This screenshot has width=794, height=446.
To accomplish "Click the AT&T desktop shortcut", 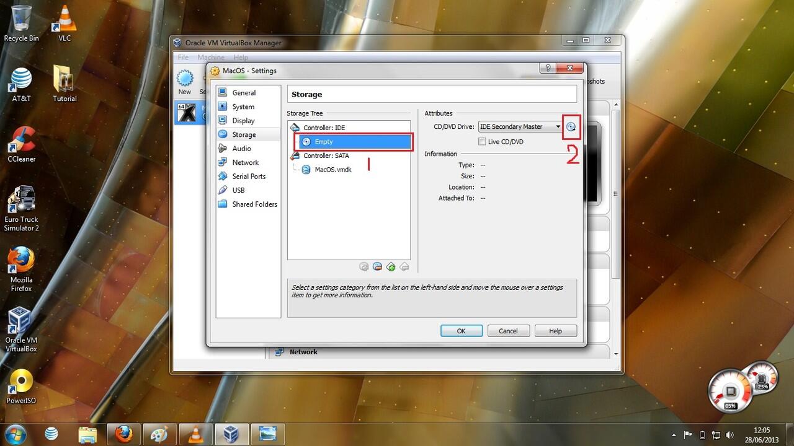I will (x=22, y=85).
